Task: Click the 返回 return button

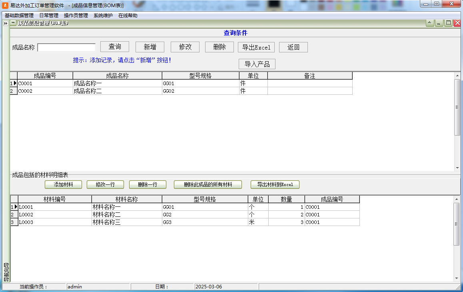Action: click(293, 47)
